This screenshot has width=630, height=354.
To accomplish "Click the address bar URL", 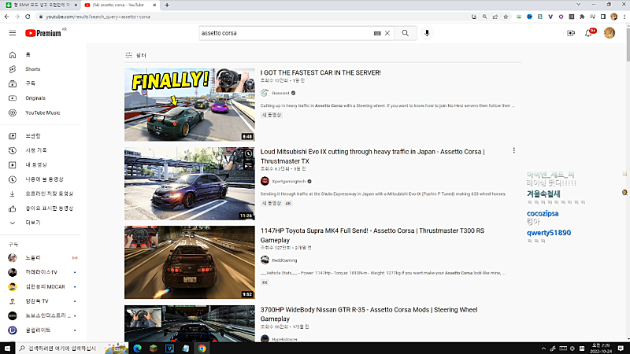I will (x=98, y=17).
